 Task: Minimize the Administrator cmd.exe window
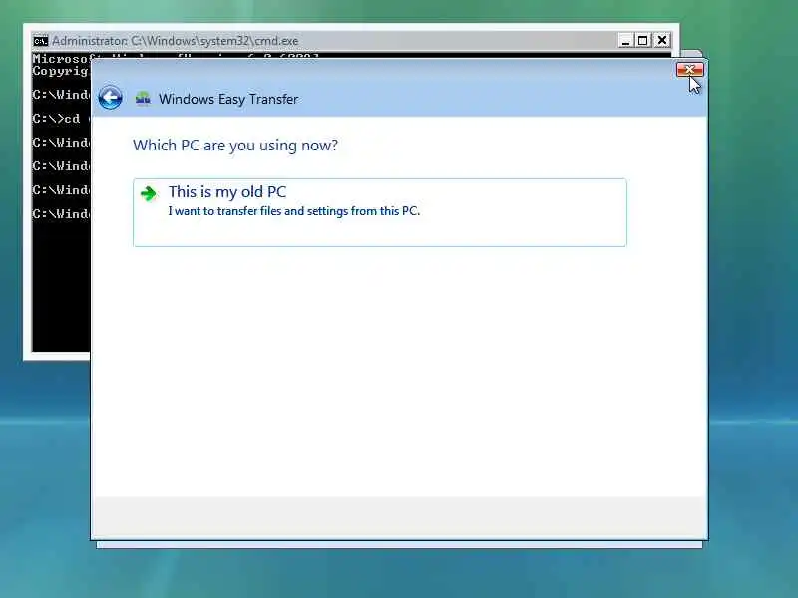[625, 40]
